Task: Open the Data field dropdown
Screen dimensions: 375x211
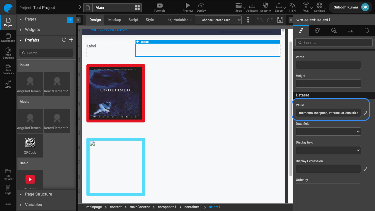Action: pyautogui.click(x=328, y=132)
